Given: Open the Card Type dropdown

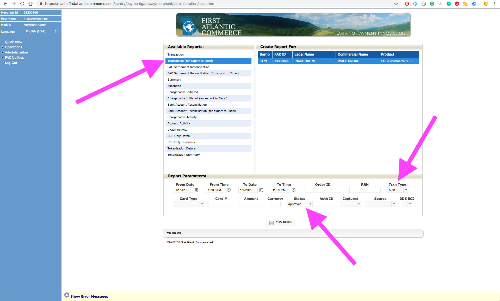Looking at the screenshot, I should tap(188, 204).
